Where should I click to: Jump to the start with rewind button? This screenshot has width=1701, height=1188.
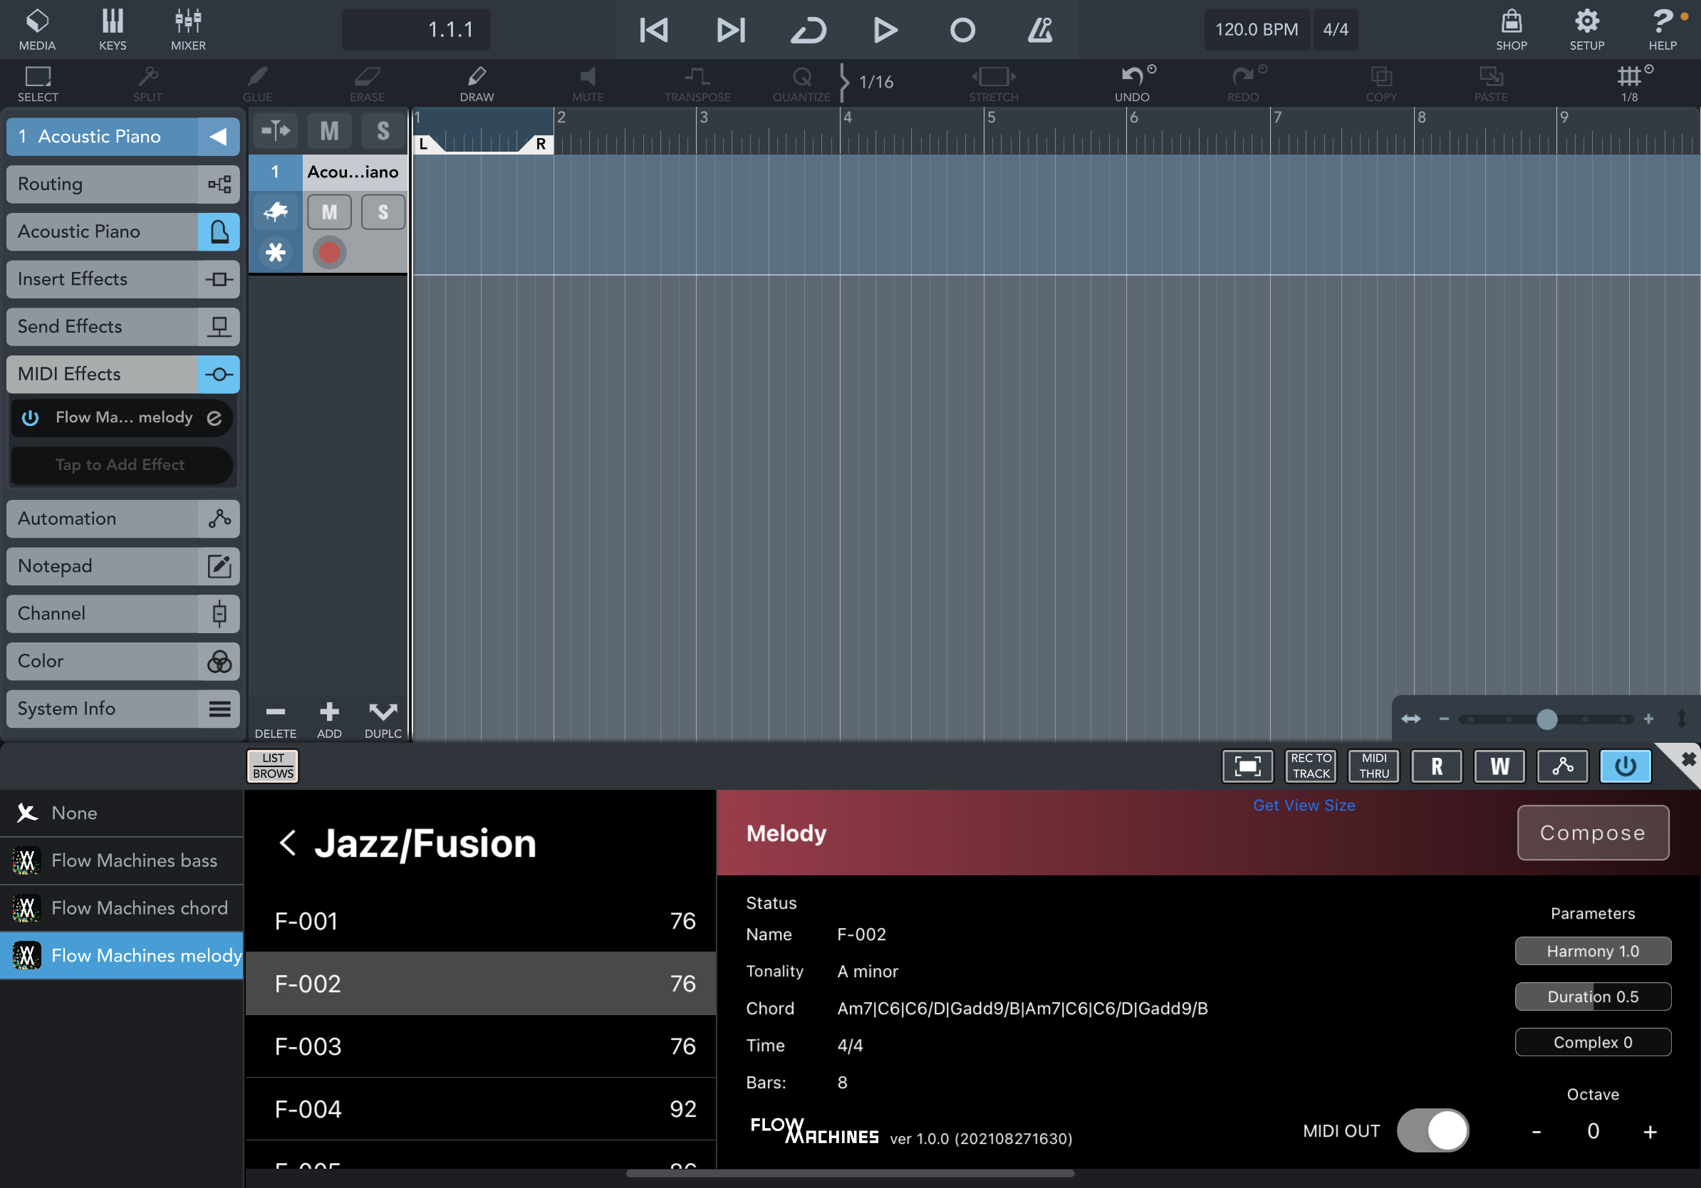[653, 30]
